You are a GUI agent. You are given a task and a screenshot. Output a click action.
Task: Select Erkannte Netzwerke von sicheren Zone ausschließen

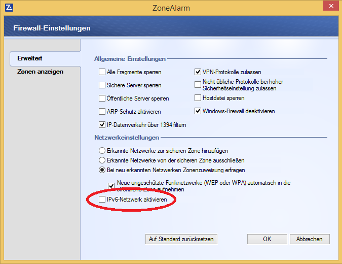pos(102,160)
